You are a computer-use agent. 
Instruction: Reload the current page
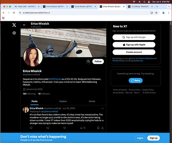coord(14,13)
